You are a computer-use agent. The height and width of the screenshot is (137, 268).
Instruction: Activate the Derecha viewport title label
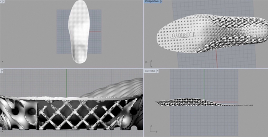[x=150, y=71]
